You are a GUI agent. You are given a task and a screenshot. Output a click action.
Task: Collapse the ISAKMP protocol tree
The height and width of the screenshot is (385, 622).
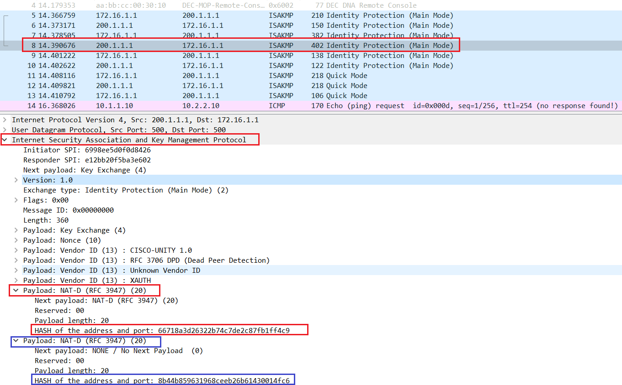(x=5, y=140)
